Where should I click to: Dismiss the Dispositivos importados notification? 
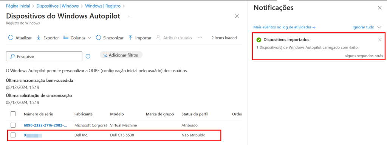point(380,40)
